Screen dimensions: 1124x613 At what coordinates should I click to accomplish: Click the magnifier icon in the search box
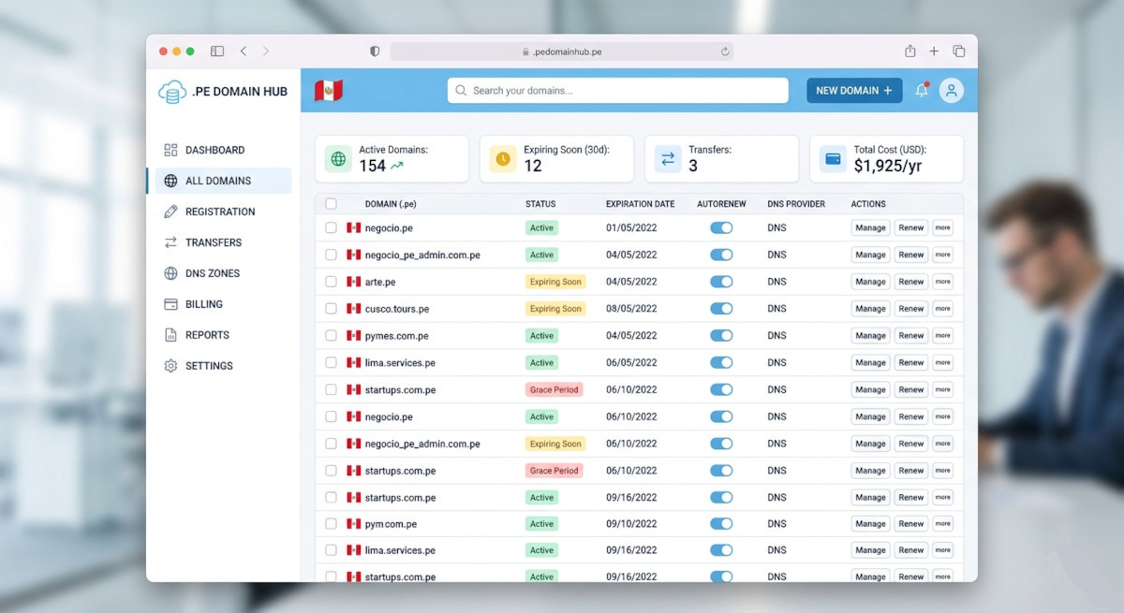tap(461, 91)
